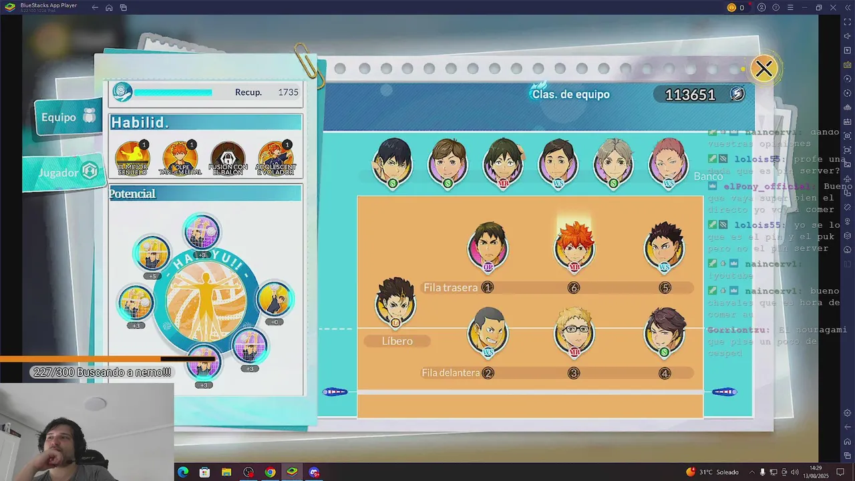
Task: Select the dark-haired WS bench player
Action: coord(558,163)
